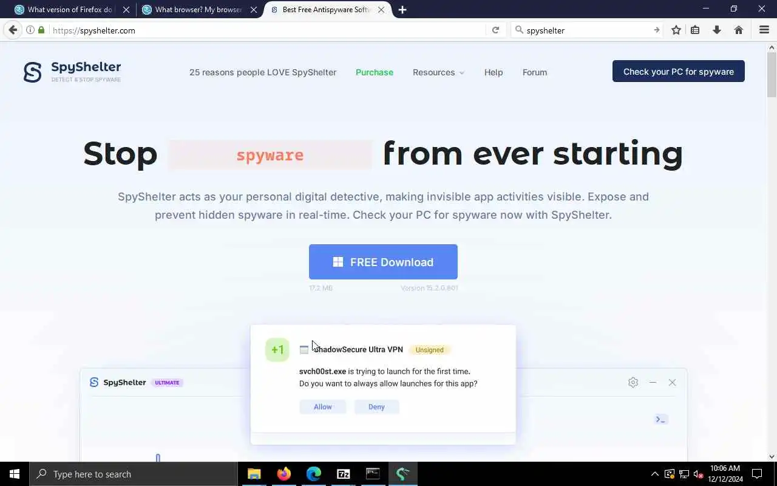Close the SpyShelter preview window X
The image size is (777, 486).
[672, 382]
